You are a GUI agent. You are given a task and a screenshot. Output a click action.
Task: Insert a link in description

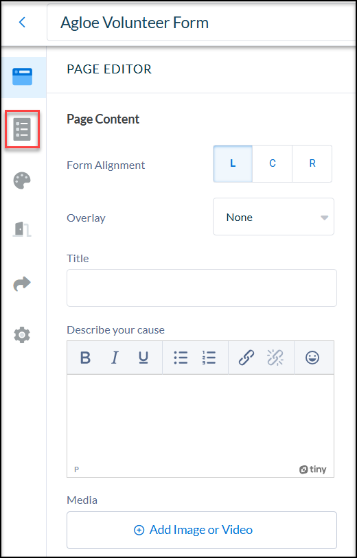(246, 358)
